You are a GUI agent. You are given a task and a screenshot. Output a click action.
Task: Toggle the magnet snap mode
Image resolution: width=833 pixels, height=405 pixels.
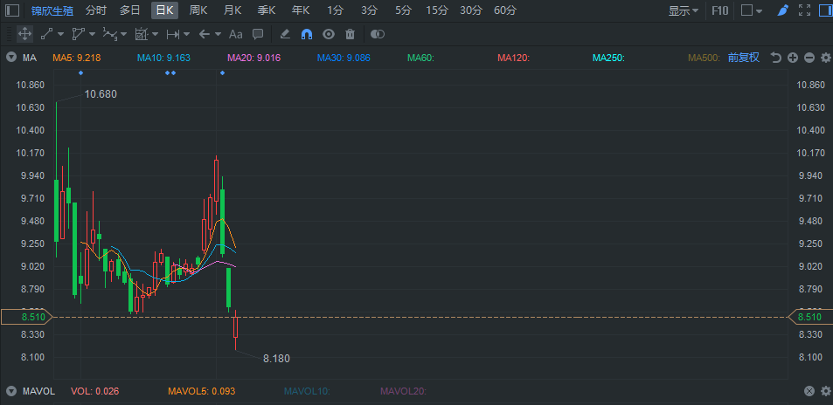click(x=307, y=34)
